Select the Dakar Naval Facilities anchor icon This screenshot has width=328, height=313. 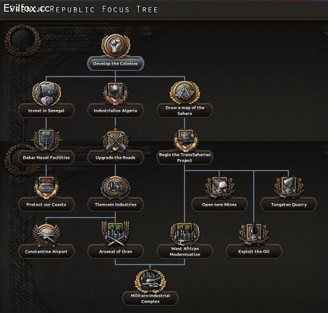46,140
